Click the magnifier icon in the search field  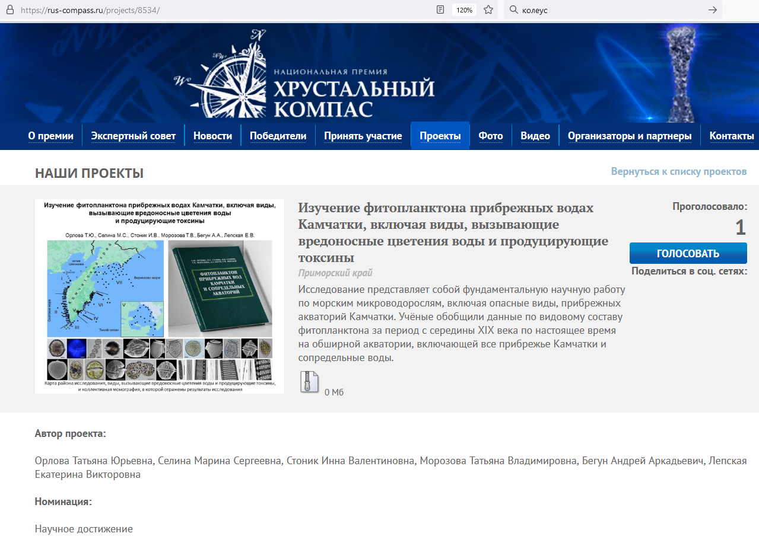point(513,9)
